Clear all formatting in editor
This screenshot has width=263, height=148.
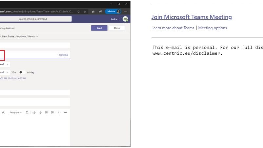27,113
